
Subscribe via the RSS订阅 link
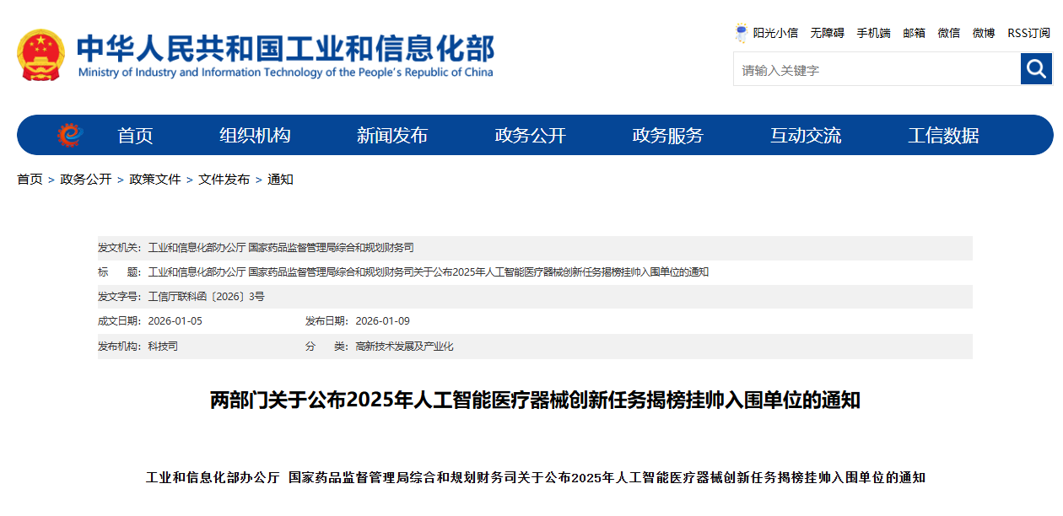click(x=1028, y=33)
